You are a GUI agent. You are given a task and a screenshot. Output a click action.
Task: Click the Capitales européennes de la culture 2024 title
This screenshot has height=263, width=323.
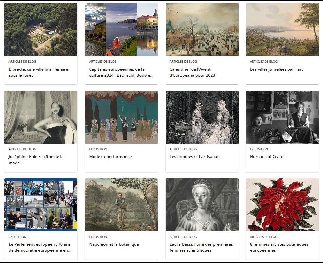121,72
